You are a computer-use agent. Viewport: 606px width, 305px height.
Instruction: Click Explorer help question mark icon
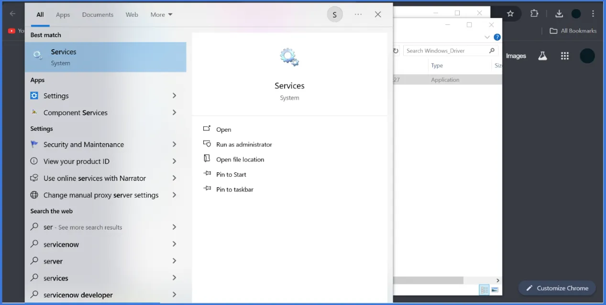tap(497, 37)
